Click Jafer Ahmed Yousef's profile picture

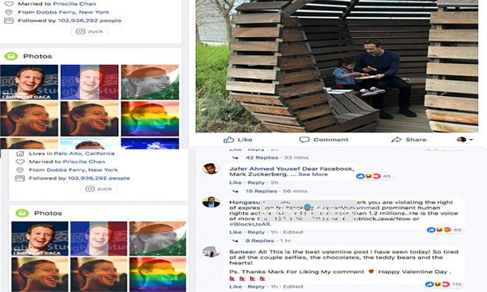pos(211,169)
